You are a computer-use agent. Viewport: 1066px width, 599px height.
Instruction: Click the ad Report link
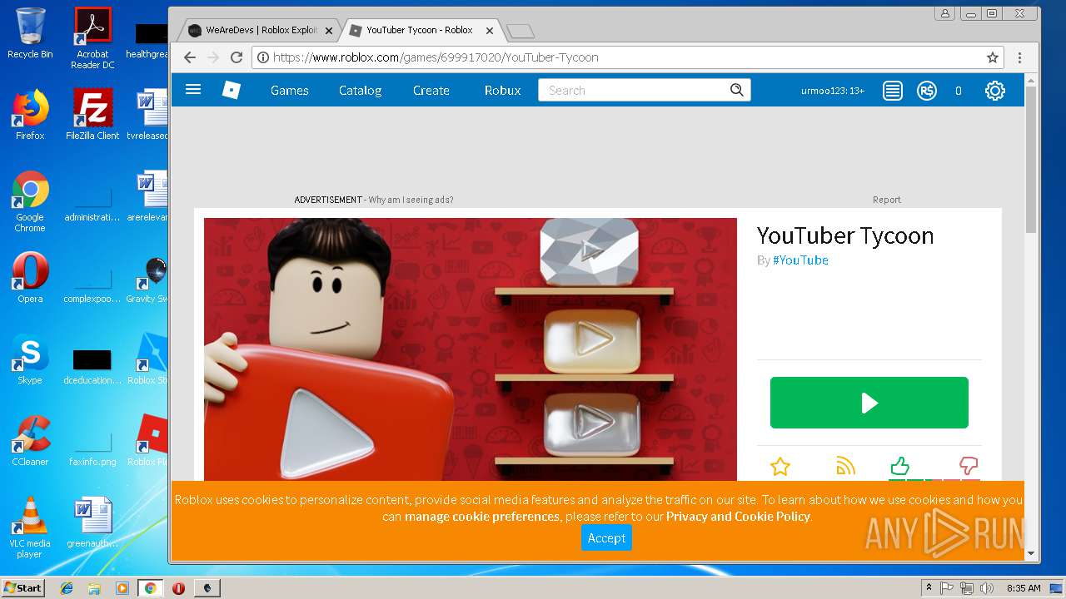pos(887,200)
